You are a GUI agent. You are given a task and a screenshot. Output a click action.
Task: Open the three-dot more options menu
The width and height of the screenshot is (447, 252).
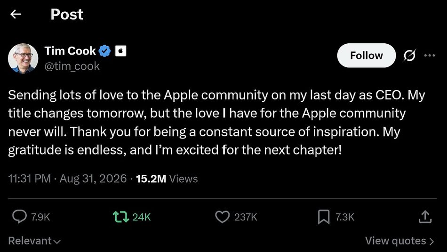(430, 56)
